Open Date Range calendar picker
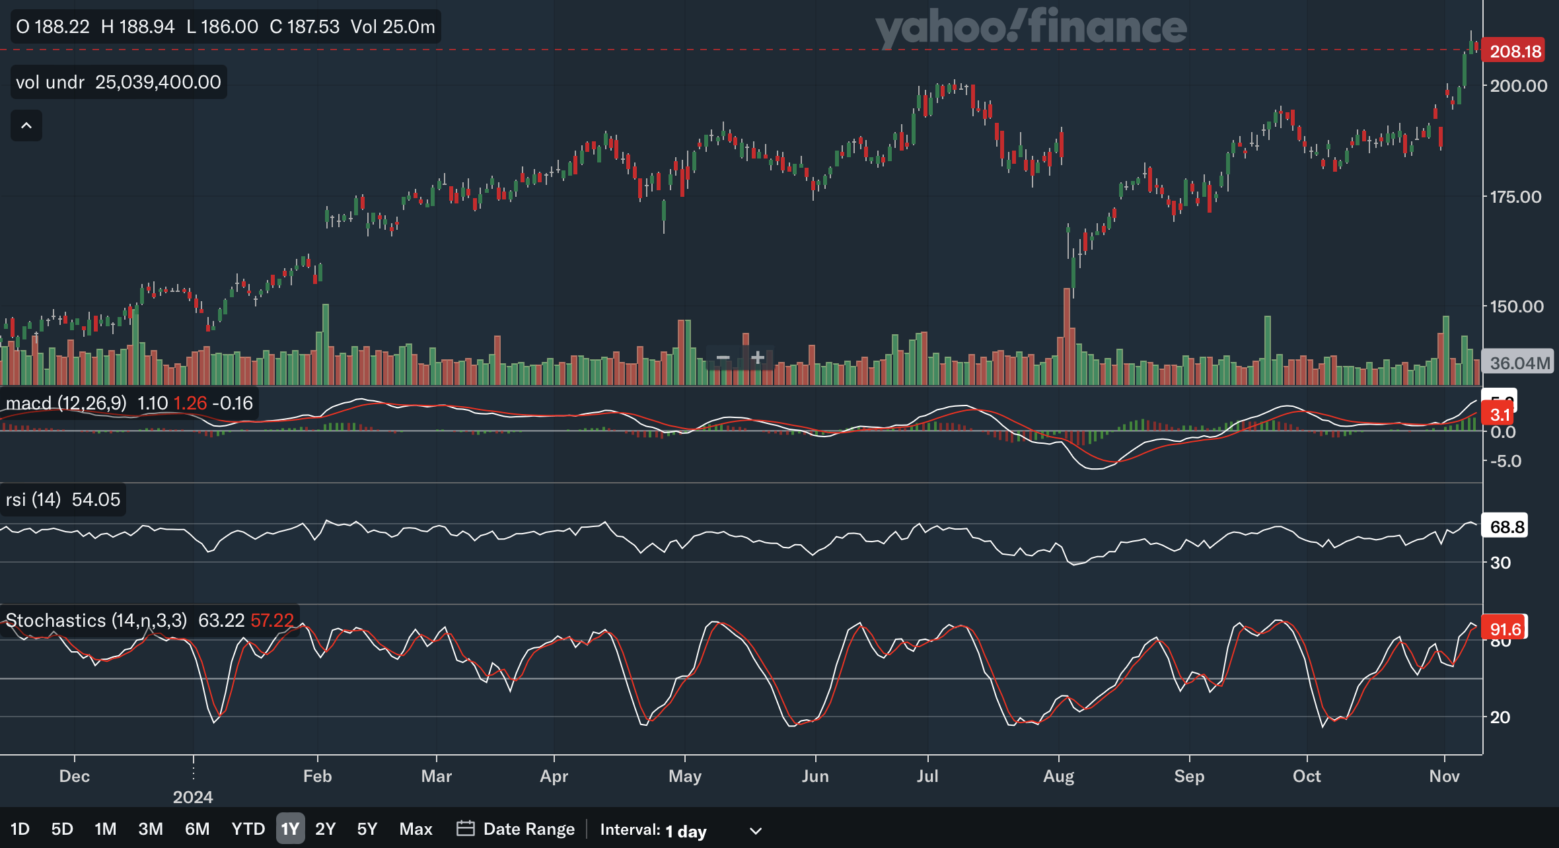Image resolution: width=1559 pixels, height=848 pixels. pyautogui.click(x=516, y=829)
